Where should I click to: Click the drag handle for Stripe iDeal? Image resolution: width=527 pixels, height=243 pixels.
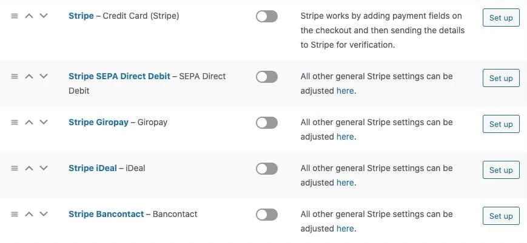coord(15,169)
